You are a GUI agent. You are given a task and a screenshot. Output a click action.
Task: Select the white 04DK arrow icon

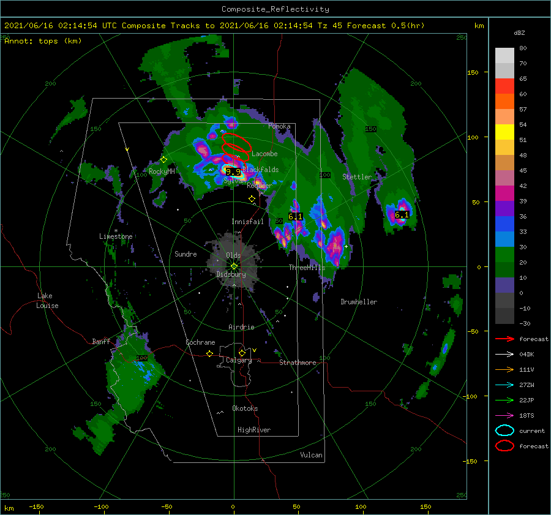point(504,355)
